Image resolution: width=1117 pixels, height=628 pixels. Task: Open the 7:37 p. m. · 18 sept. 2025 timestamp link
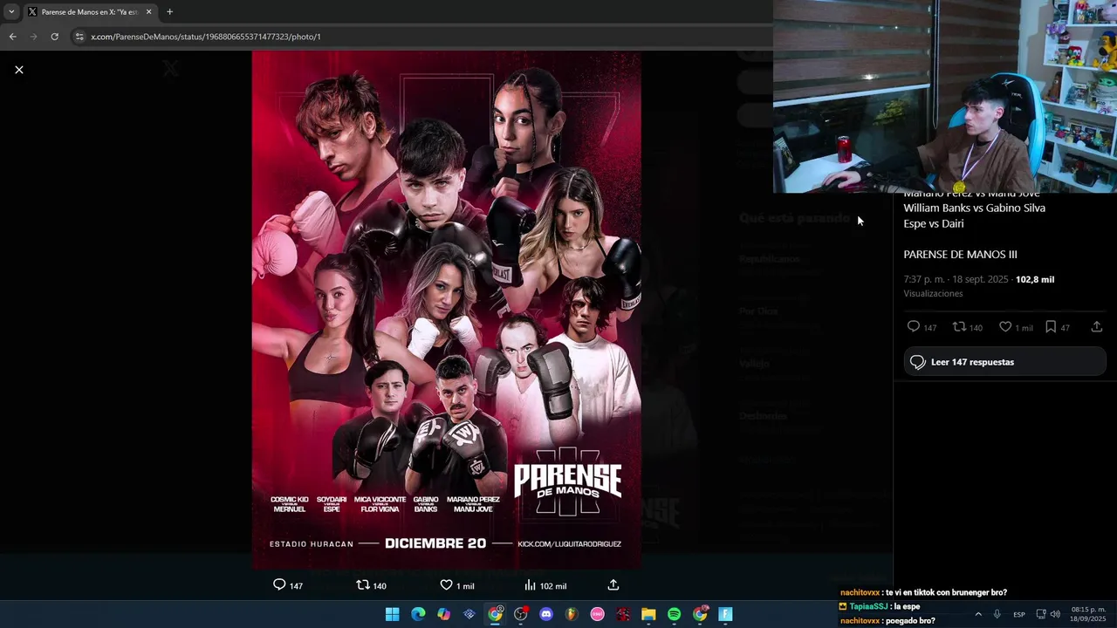click(956, 280)
